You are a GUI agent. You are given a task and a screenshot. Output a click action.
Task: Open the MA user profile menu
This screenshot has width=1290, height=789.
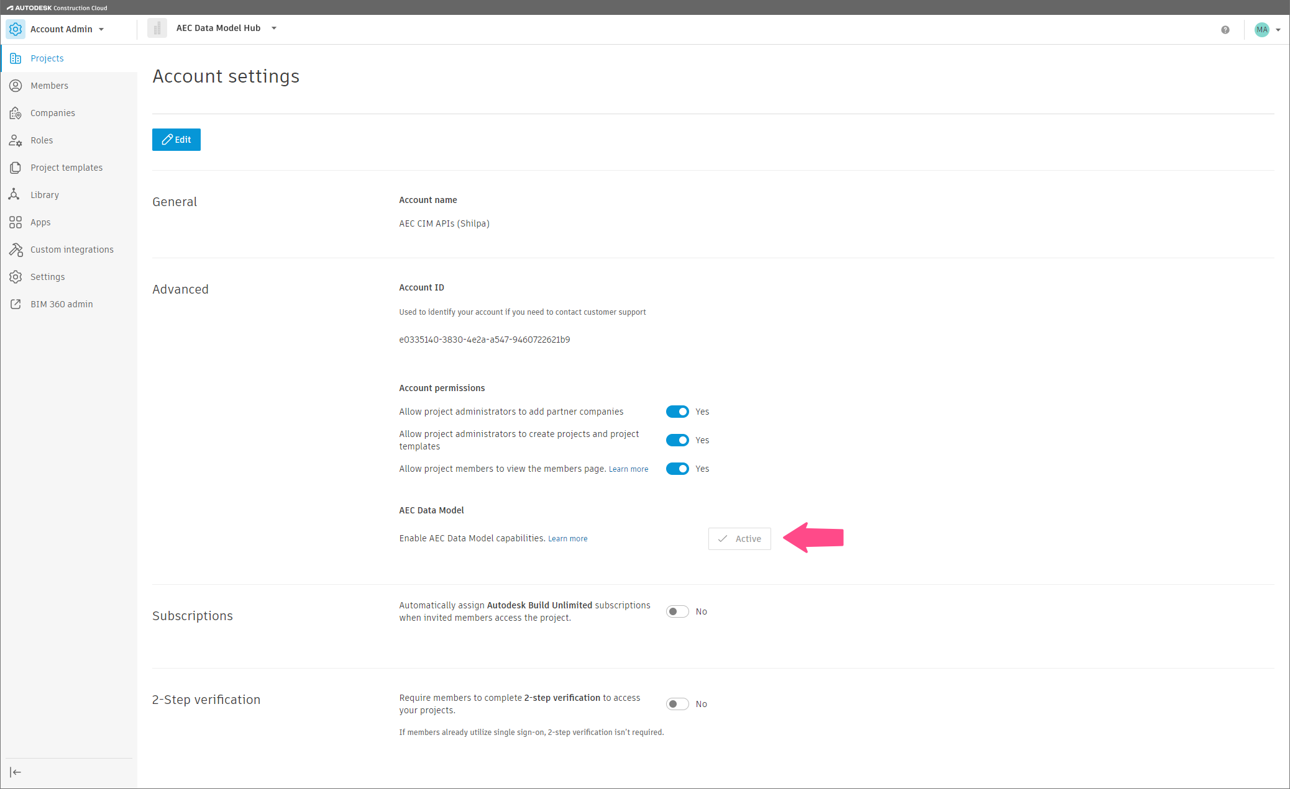[x=1267, y=30]
